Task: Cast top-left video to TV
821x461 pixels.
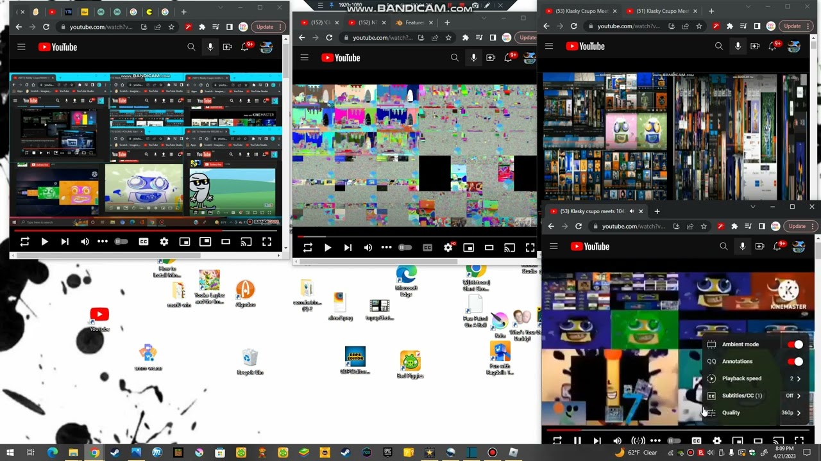Action: (x=246, y=242)
